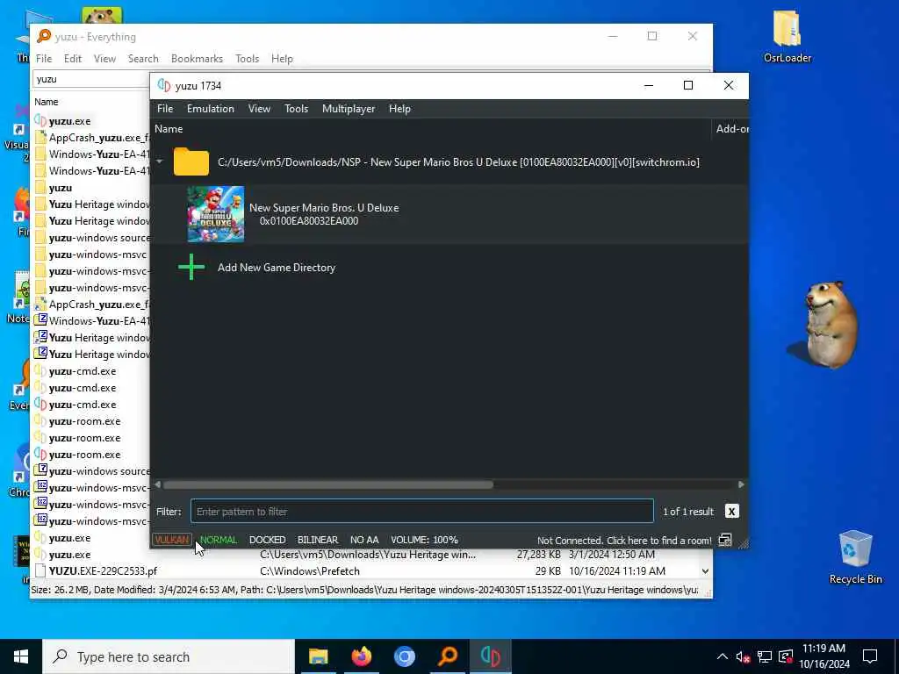Open the Help menu in yuzu
The height and width of the screenshot is (674, 899).
(399, 109)
